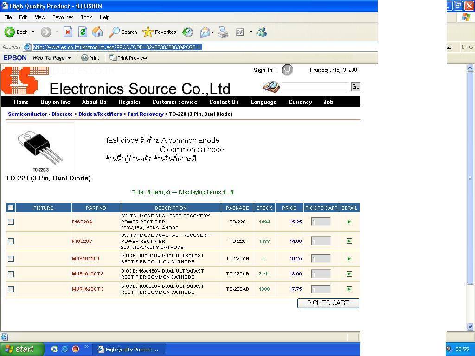Click the browser Back arrow icon
The image size is (475, 356).
pos(9,32)
